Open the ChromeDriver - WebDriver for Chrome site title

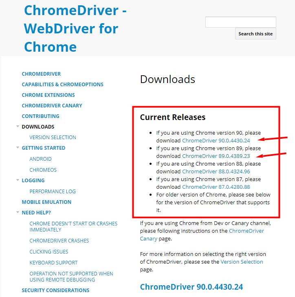click(x=75, y=28)
